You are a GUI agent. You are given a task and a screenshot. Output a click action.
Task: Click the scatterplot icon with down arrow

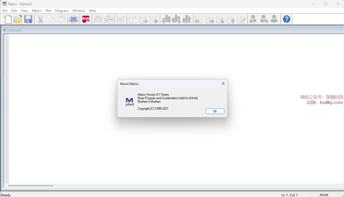[x=221, y=19]
